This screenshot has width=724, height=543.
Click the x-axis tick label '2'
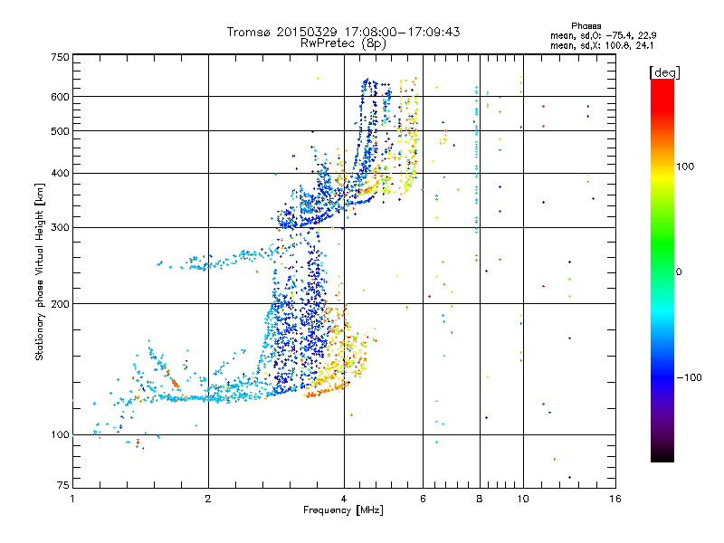[x=208, y=499]
